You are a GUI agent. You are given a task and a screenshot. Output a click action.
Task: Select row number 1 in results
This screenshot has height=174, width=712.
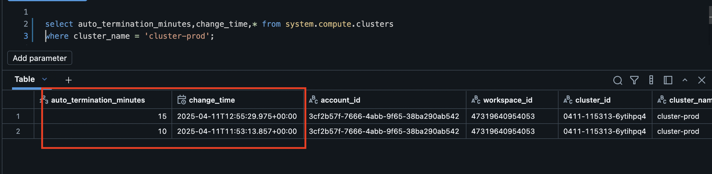[x=18, y=116]
